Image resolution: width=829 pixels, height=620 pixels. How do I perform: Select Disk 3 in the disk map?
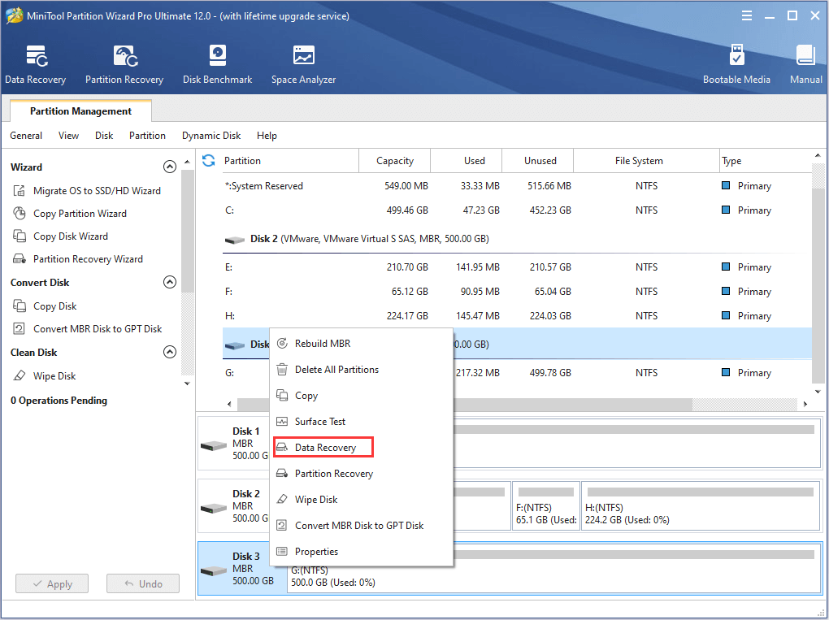pyautogui.click(x=242, y=569)
